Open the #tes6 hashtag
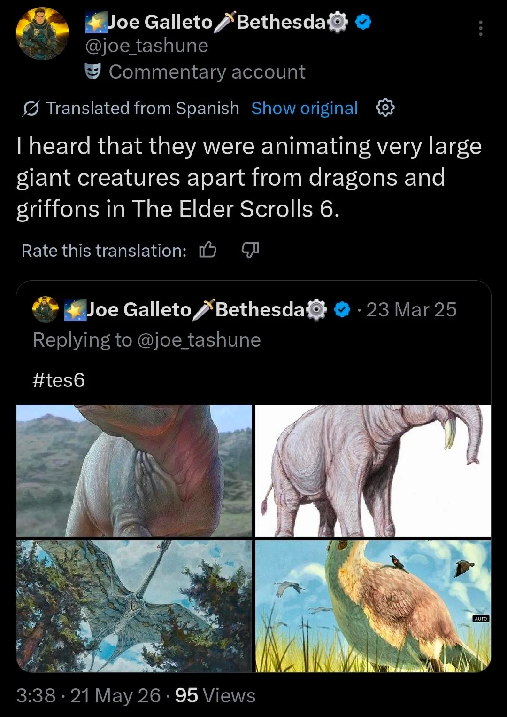The image size is (507, 717). 59,380
